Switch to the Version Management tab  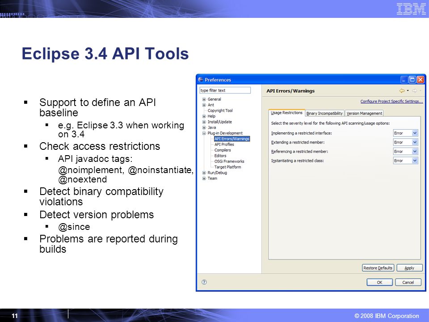click(364, 113)
